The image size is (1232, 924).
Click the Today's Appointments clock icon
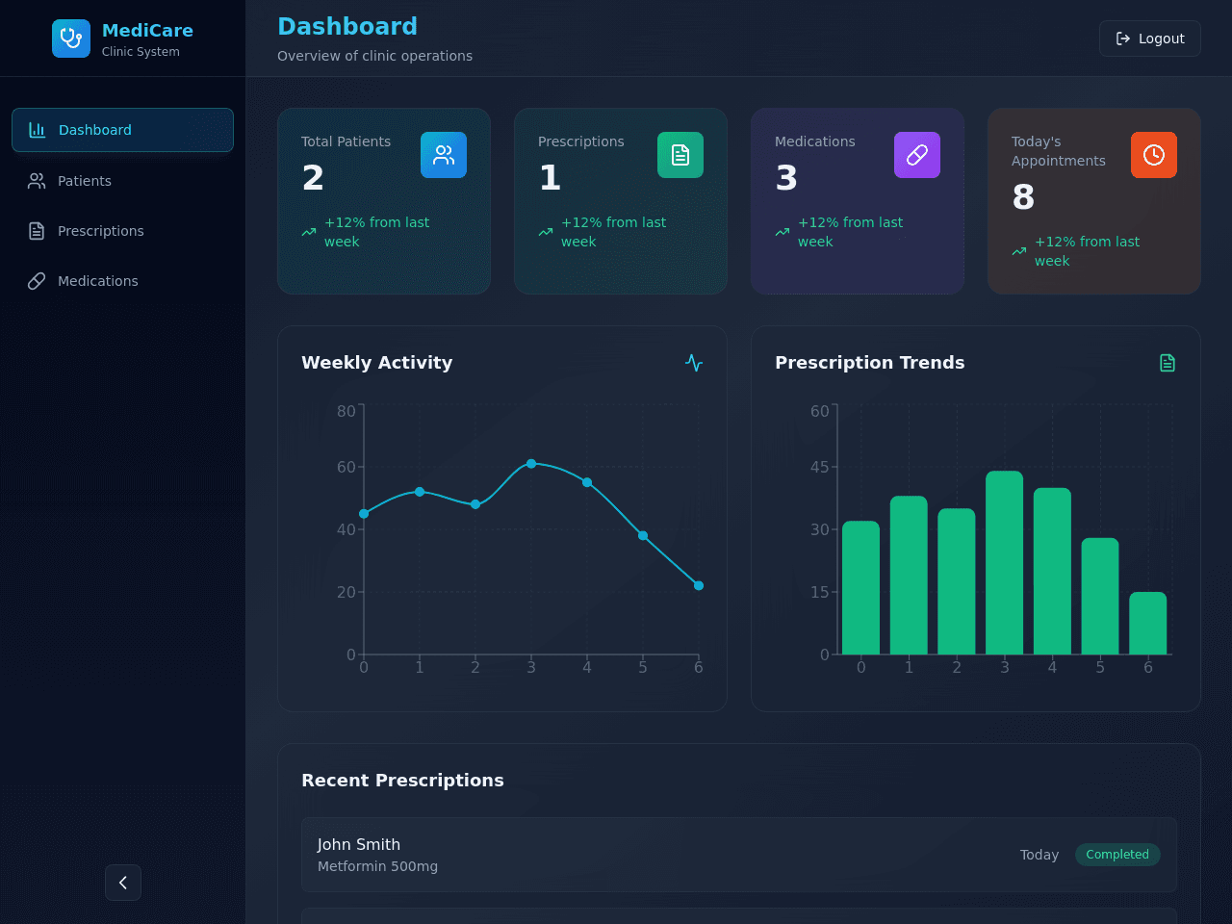[1154, 155]
